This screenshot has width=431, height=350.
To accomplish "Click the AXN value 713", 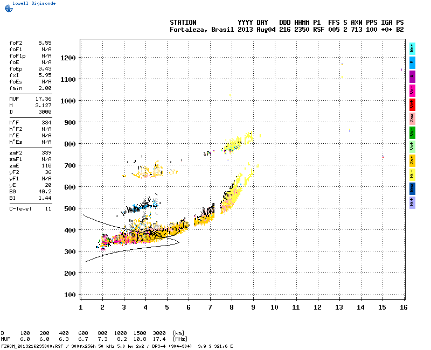I will (356, 30).
